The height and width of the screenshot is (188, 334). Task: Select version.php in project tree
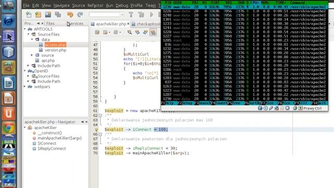55,50
